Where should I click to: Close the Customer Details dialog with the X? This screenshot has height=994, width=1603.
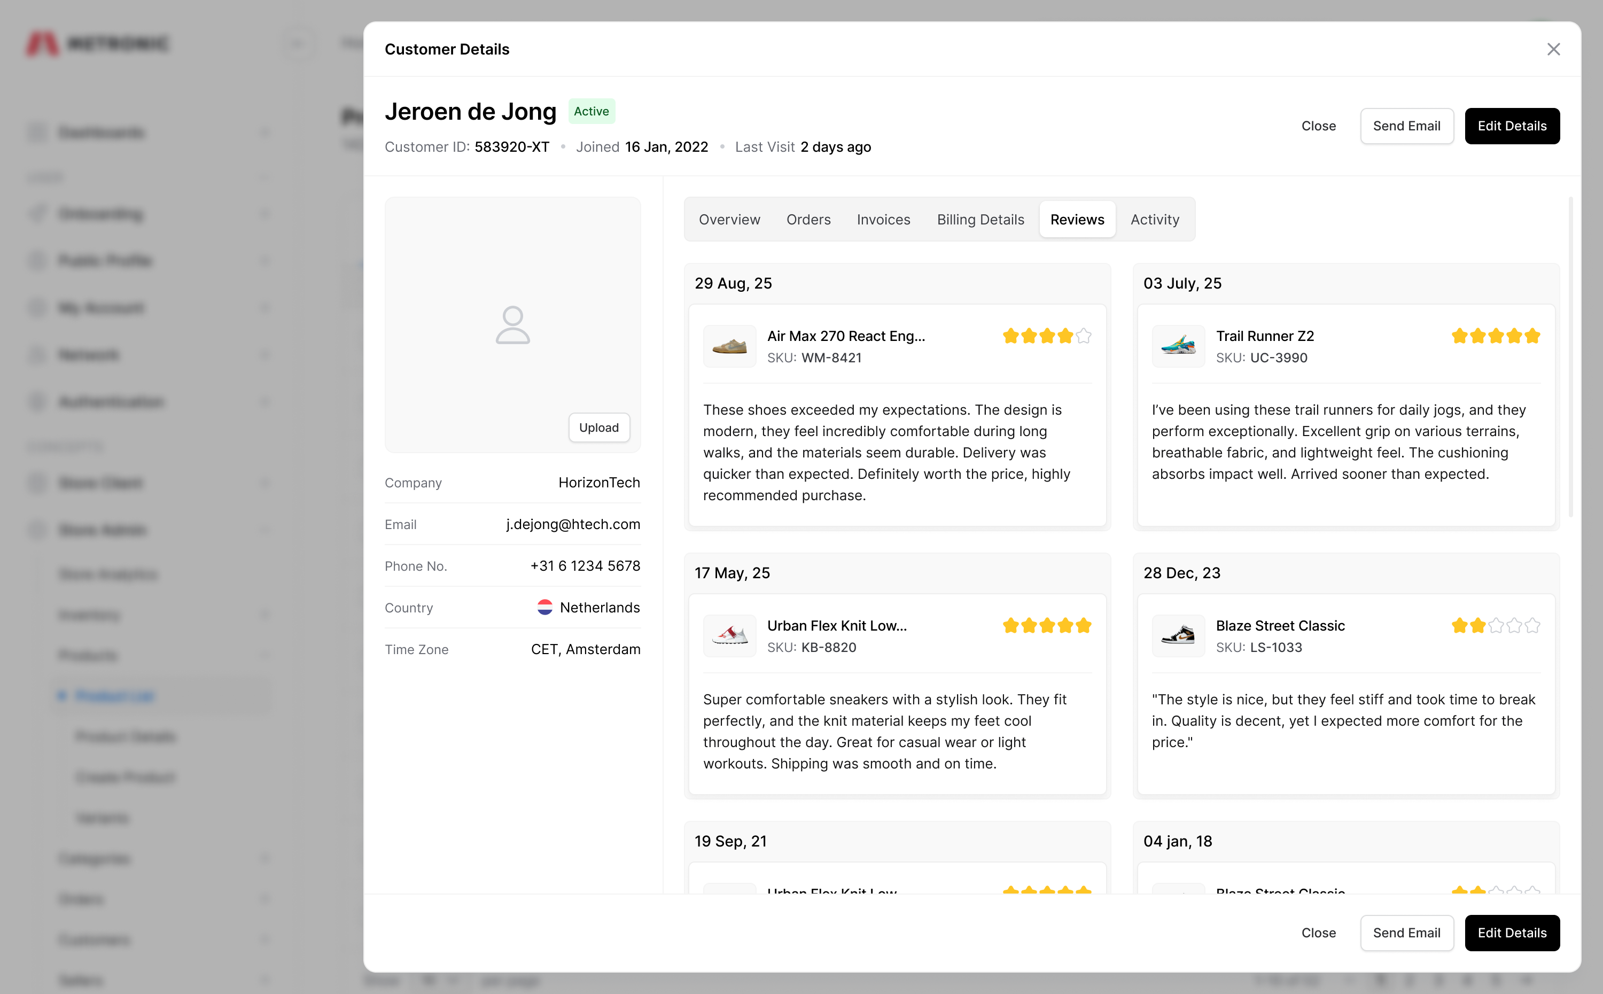[1553, 49]
